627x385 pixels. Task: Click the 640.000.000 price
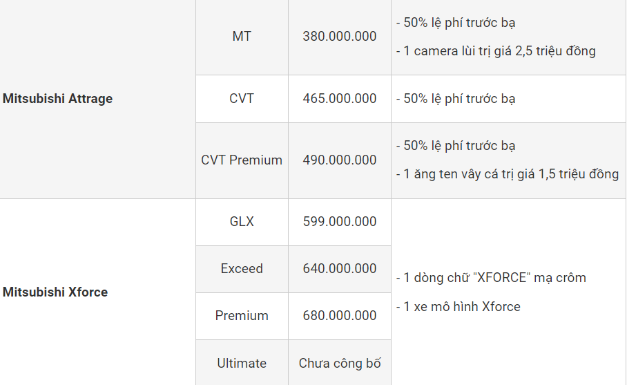[x=340, y=269]
